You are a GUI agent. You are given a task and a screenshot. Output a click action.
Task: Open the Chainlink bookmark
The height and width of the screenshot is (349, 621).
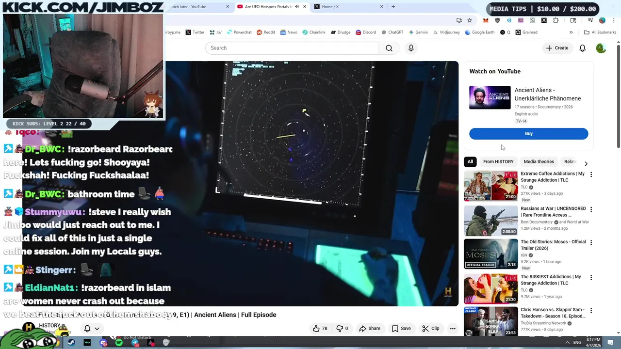314,32
